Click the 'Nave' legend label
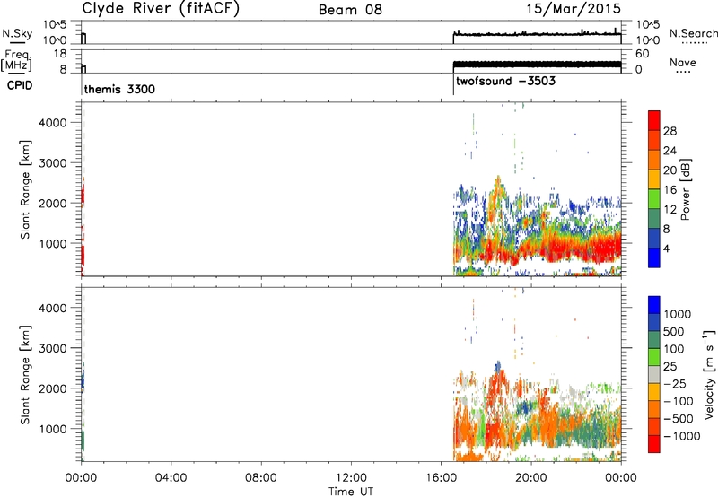 tap(683, 63)
